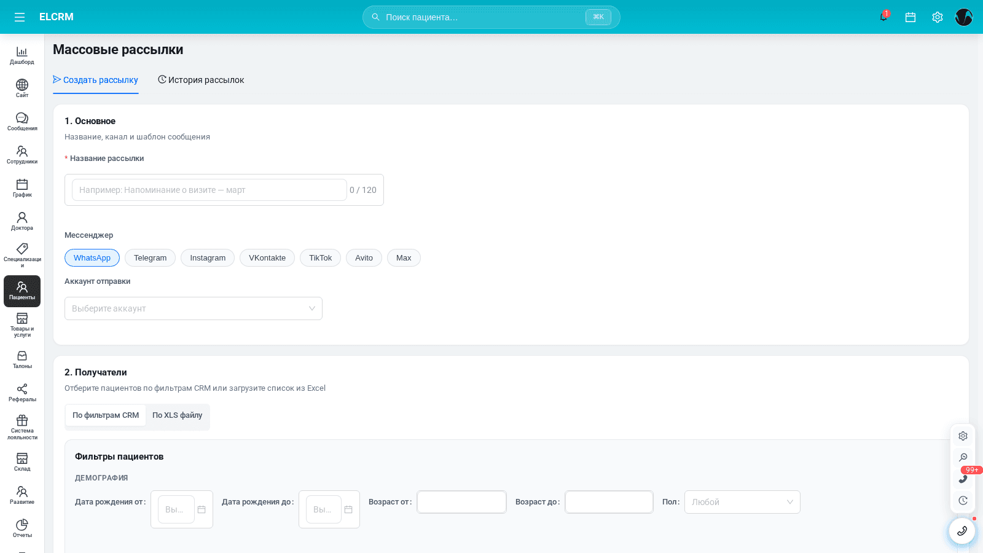The image size is (983, 553).
Task: Go to Дашборд in the sidebar
Action: coord(22,55)
